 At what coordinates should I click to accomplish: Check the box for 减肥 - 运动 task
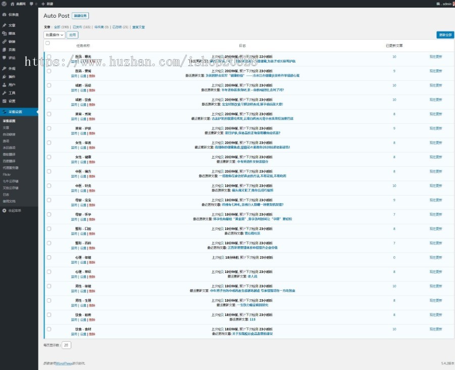49,85
